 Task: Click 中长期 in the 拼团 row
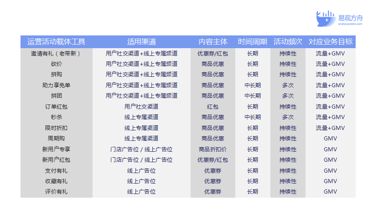(253, 96)
